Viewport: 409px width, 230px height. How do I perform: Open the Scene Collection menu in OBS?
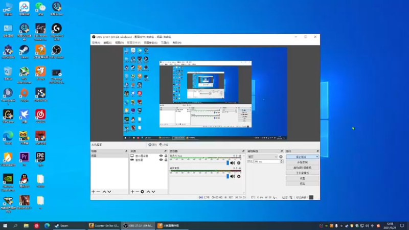[150, 42]
